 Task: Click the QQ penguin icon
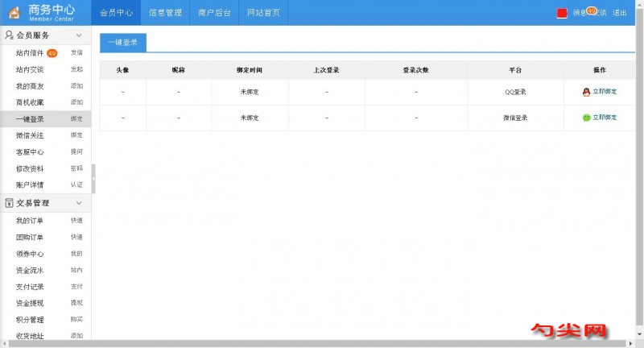(x=586, y=92)
